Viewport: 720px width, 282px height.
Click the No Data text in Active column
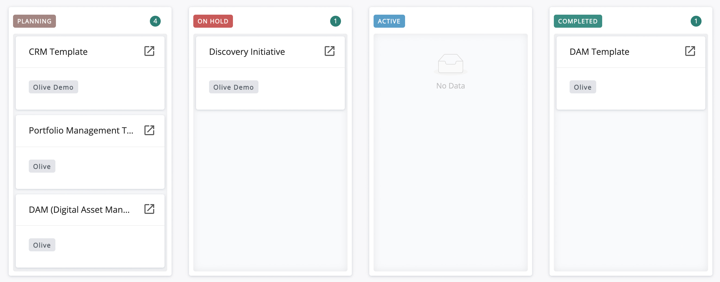[x=451, y=86]
